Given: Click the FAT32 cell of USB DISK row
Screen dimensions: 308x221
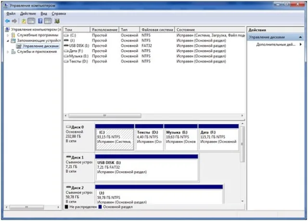Looking at the screenshot, I should coord(146,46).
